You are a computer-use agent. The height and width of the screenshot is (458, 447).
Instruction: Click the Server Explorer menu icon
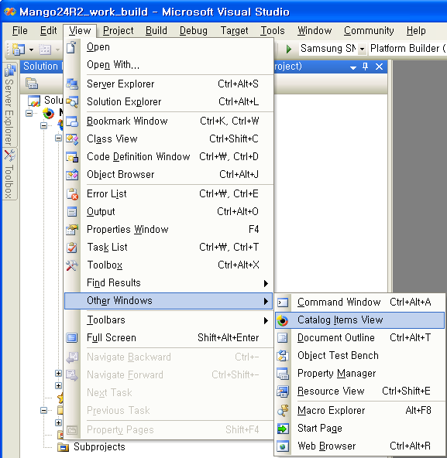[x=72, y=84]
